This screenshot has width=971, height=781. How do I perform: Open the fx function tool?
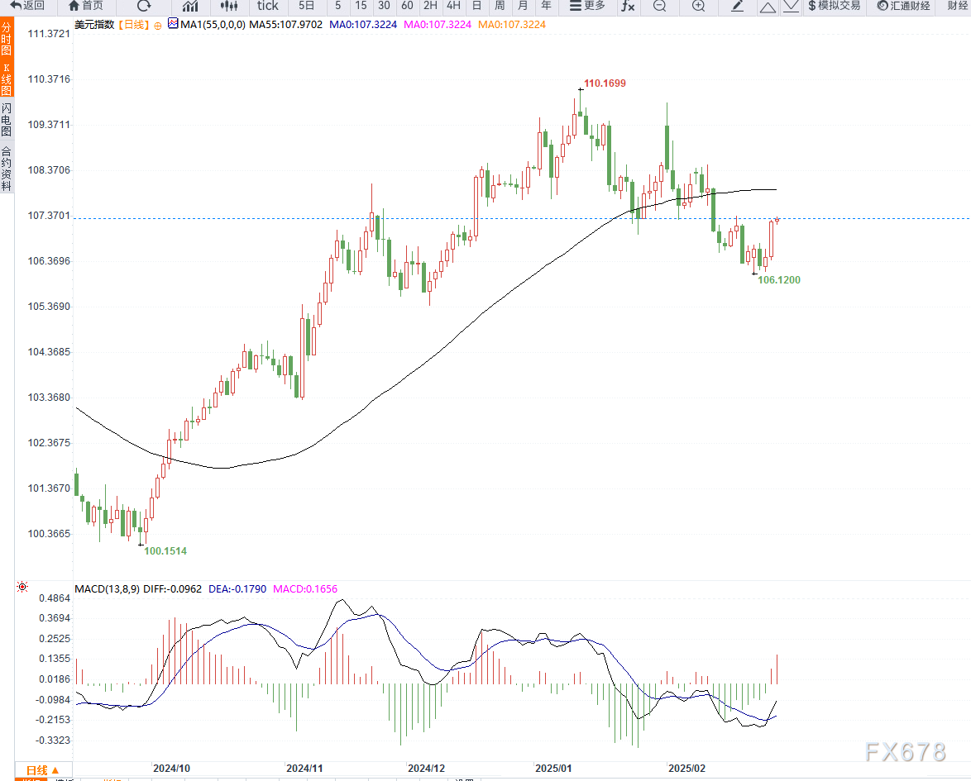[627, 7]
